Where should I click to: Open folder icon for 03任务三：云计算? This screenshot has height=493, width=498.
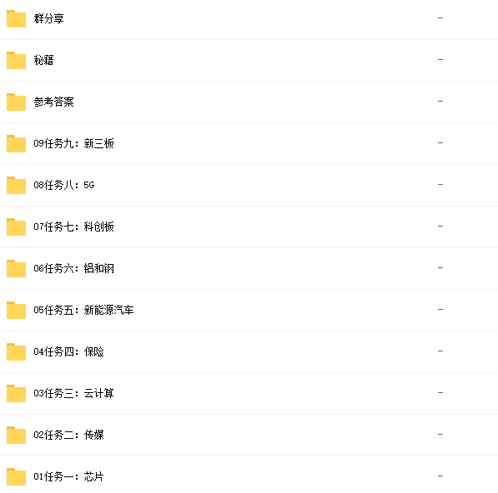(x=16, y=393)
